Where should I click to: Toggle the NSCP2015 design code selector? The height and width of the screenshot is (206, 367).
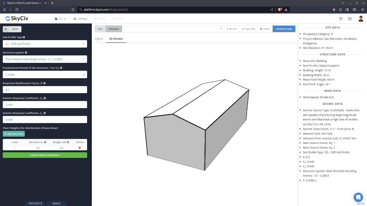tap(35, 203)
